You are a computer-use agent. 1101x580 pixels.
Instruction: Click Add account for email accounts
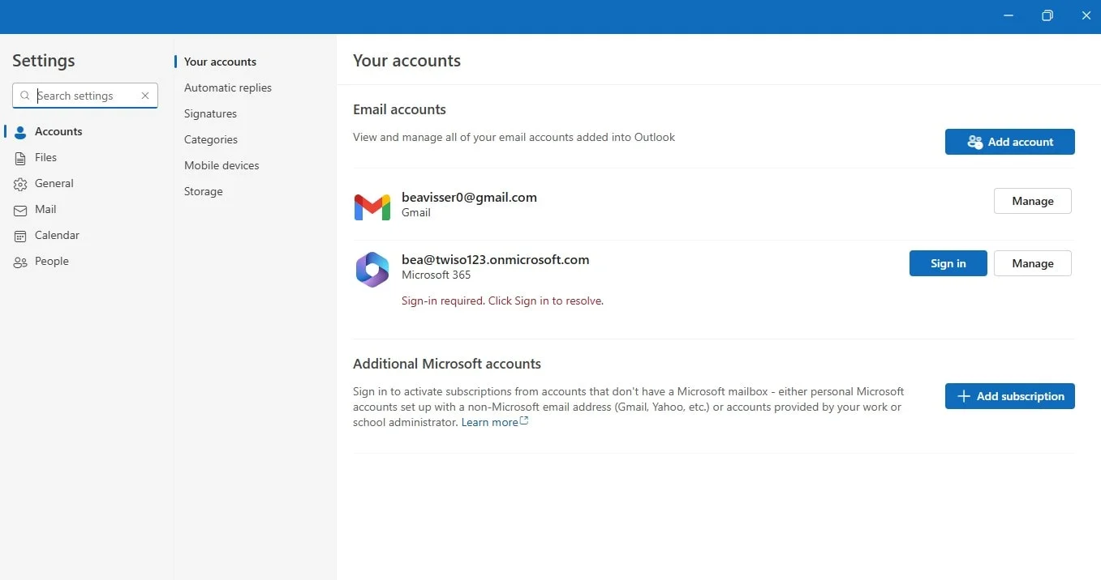1009,142
